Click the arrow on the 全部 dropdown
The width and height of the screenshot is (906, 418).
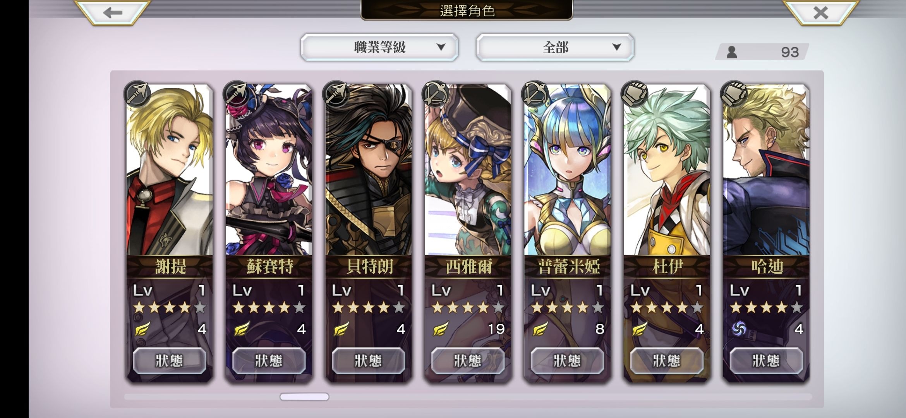[617, 47]
